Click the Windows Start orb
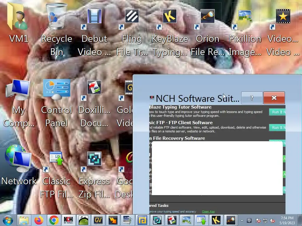The width and height of the screenshot is (302, 226). 8,220
